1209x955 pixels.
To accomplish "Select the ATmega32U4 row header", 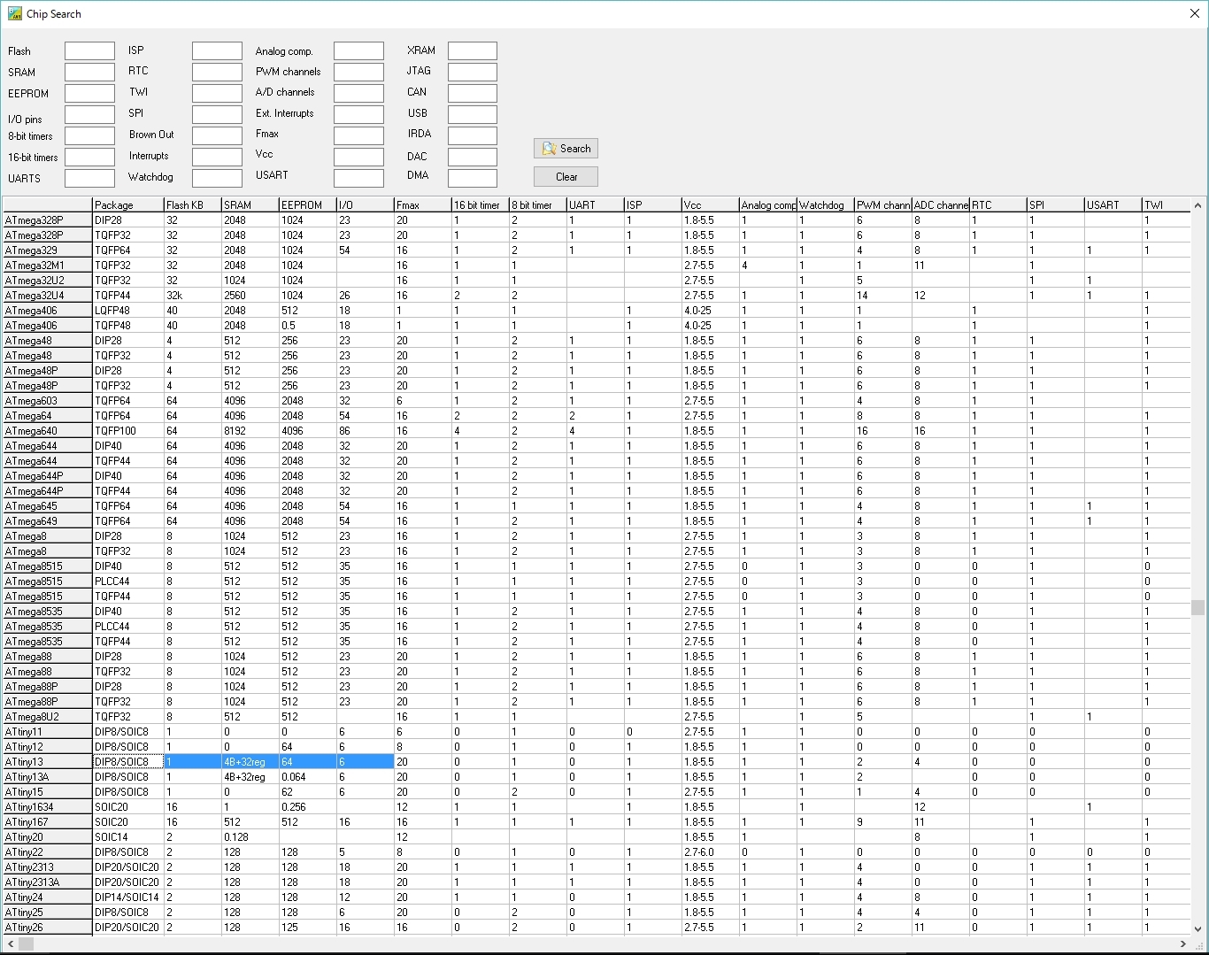I will click(47, 296).
